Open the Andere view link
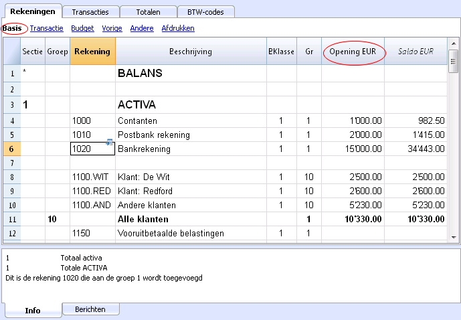The width and height of the screenshot is (461, 320). pos(142,28)
